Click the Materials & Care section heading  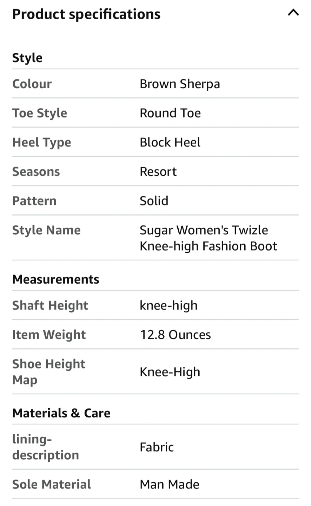pos(61,413)
